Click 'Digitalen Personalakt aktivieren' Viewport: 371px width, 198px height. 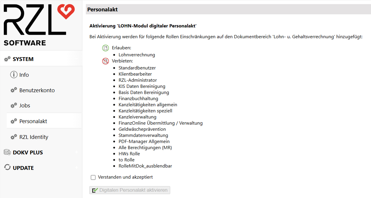tap(129, 190)
